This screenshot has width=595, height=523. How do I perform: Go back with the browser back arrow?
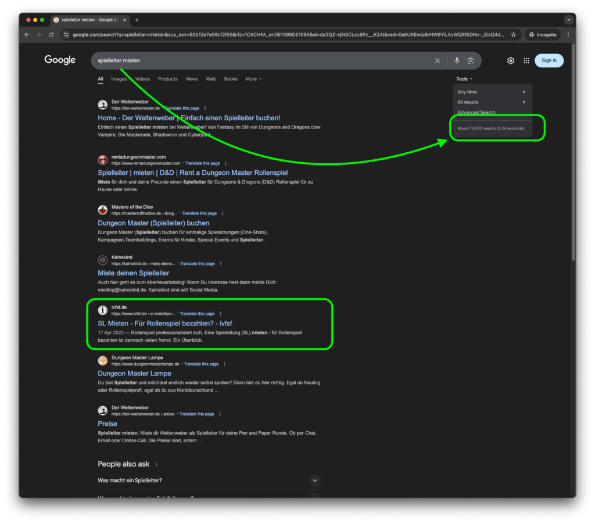tap(27, 34)
